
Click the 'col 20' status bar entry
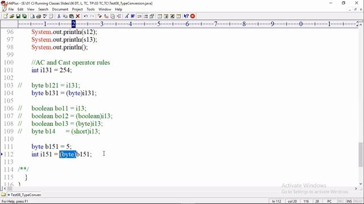coord(292,202)
